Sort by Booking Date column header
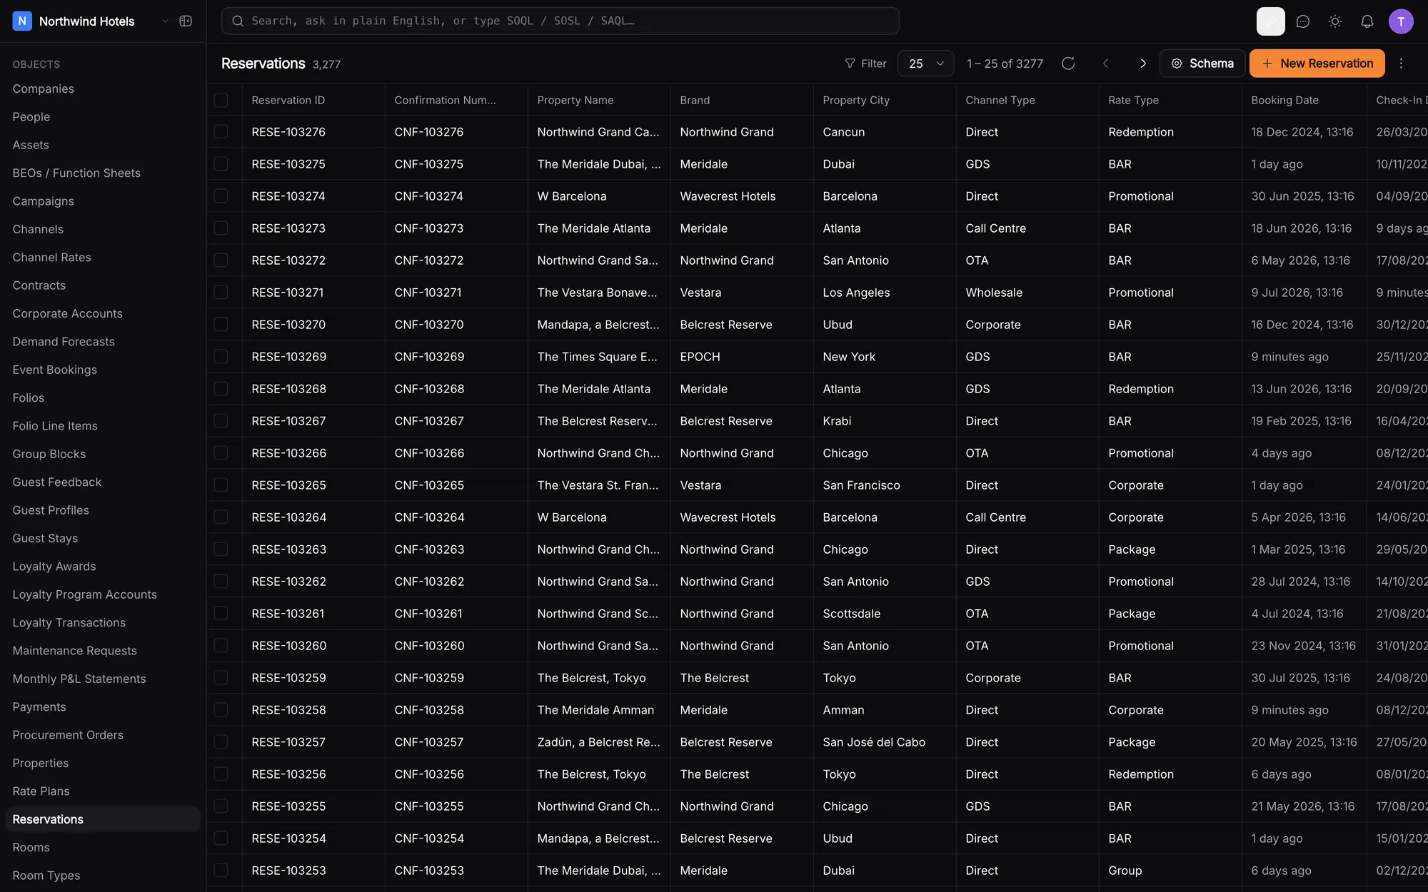 click(1284, 100)
